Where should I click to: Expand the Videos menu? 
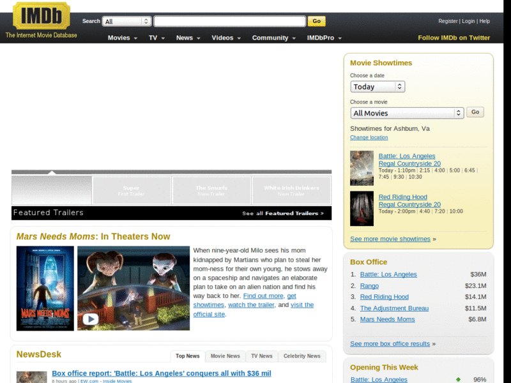226,38
